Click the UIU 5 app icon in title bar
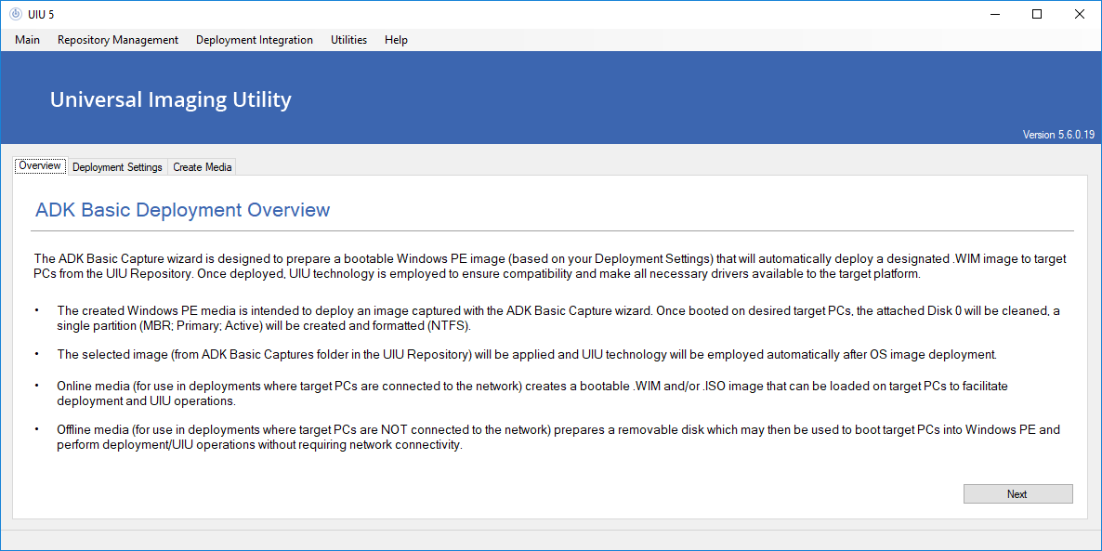 15,14
